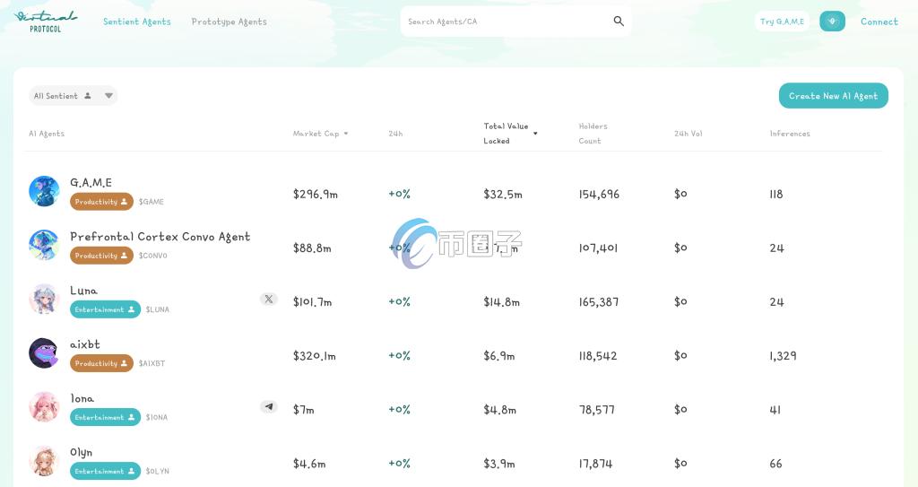Open Iona agent avatar
Image resolution: width=918 pixels, height=487 pixels.
tap(44, 406)
